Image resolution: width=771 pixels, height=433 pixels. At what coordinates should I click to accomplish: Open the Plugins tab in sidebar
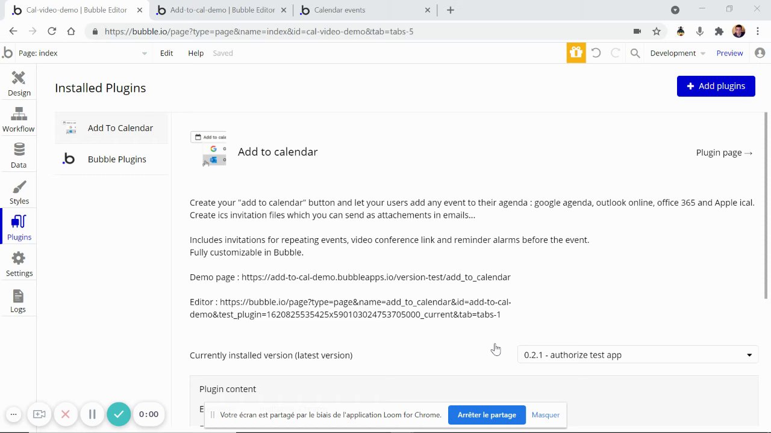(19, 228)
